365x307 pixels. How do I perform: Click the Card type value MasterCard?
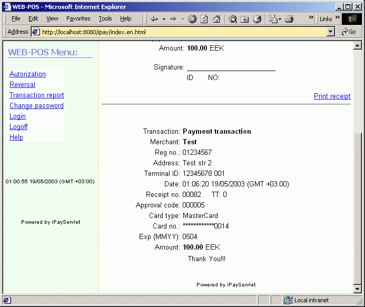200,215
